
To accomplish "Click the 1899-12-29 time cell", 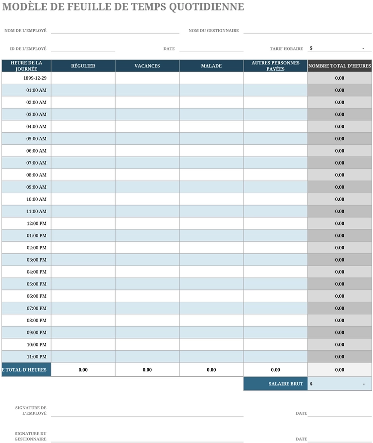I will [26, 78].
